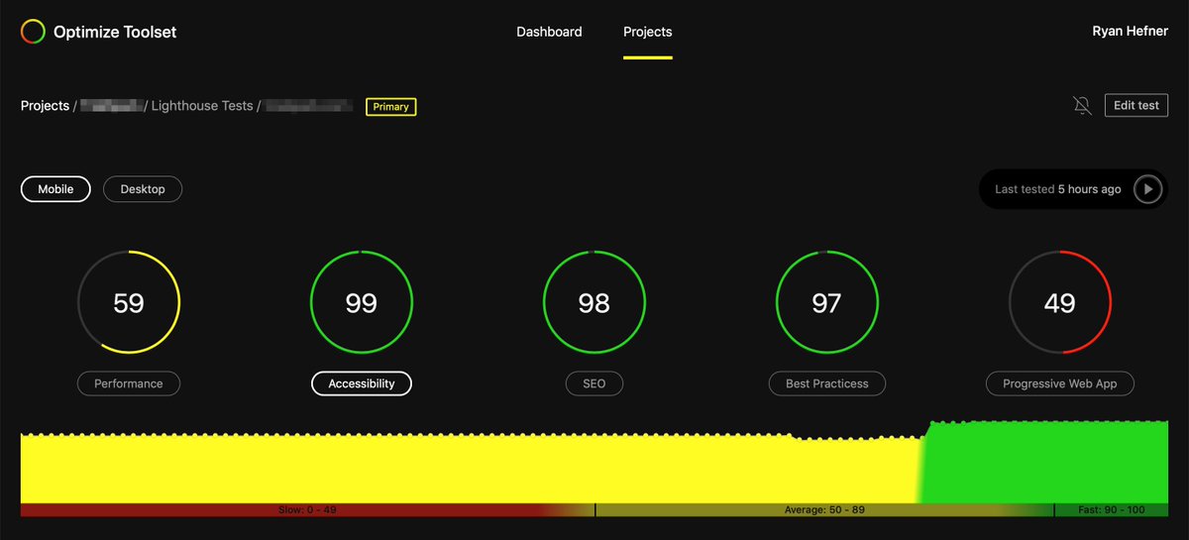Click the Optimize Toolset logo ring icon
Screen dimensions: 1189x540
coord(33,32)
